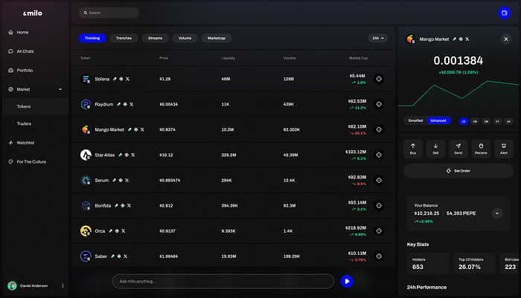Click the Set Order button
This screenshot has width=521, height=298.
click(459, 171)
